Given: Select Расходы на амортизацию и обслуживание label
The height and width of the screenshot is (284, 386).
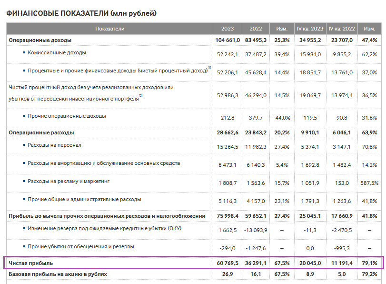Looking at the screenshot, I should coord(104,163).
